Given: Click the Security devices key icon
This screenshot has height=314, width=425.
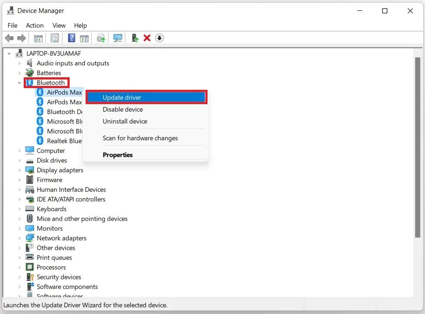Looking at the screenshot, I should (x=29, y=277).
